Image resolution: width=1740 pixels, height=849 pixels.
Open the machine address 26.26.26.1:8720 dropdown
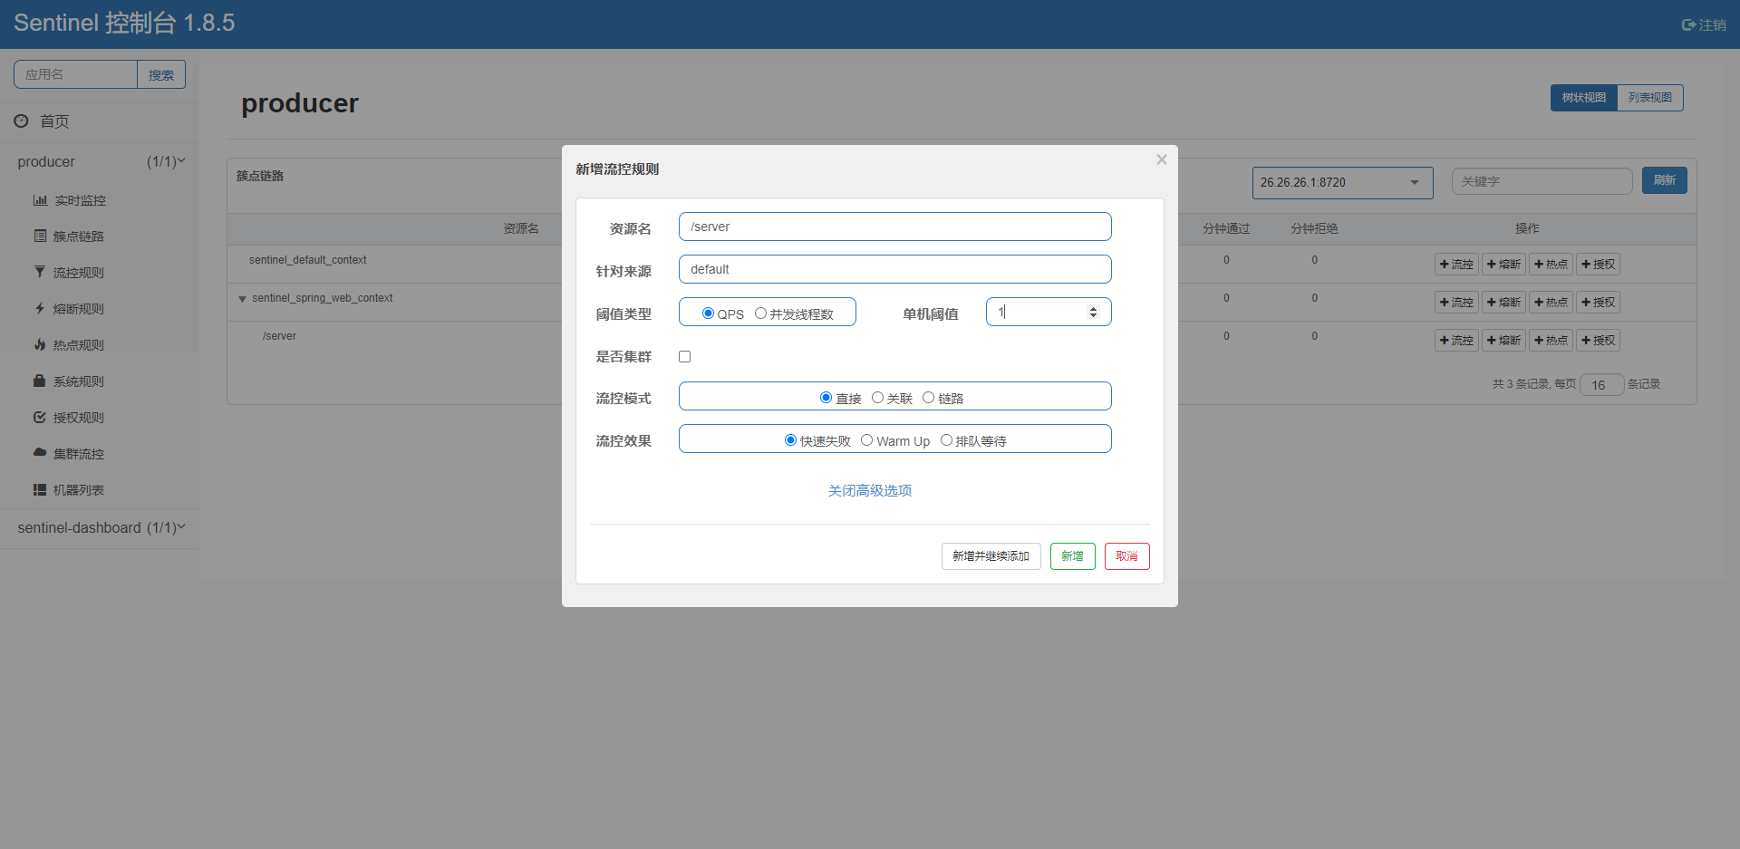click(1342, 182)
